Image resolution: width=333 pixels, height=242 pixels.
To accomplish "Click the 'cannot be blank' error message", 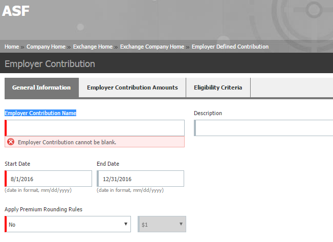I will tap(67, 142).
